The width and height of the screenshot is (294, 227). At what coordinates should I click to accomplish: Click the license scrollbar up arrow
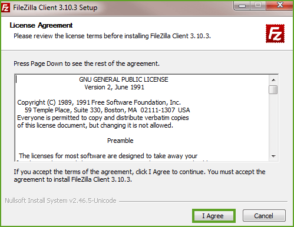click(x=273, y=80)
